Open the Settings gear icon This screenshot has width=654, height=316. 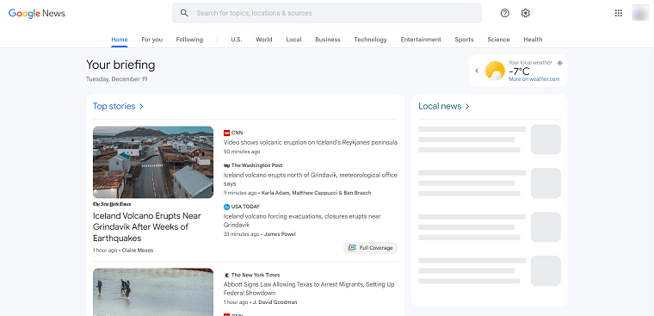click(x=526, y=13)
